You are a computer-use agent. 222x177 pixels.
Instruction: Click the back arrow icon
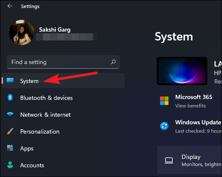[x=10, y=6]
